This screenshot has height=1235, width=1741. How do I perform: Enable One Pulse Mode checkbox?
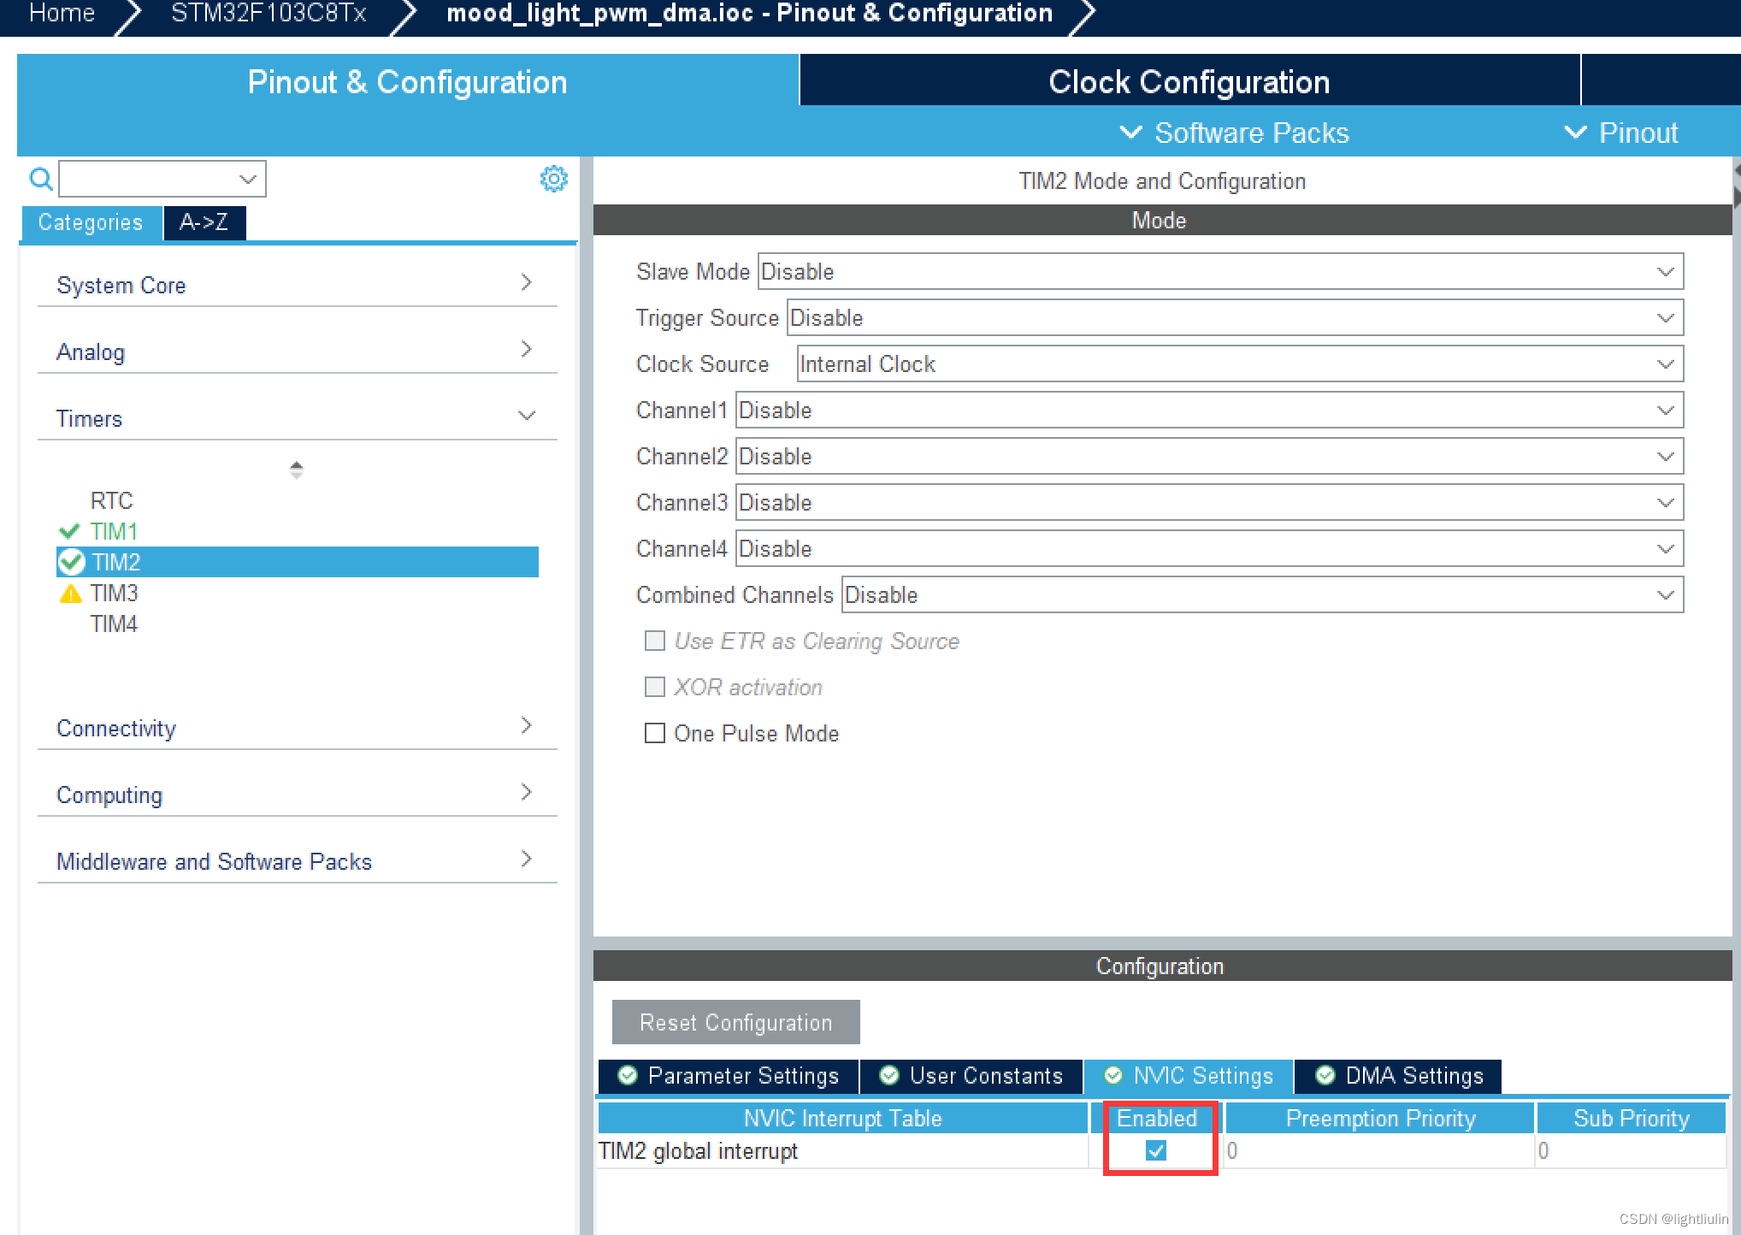tap(655, 733)
